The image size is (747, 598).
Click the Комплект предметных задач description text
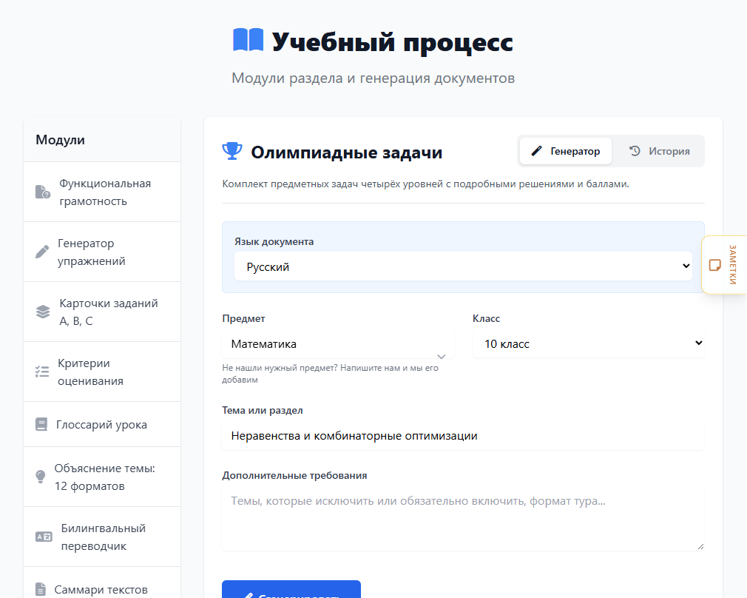[425, 184]
